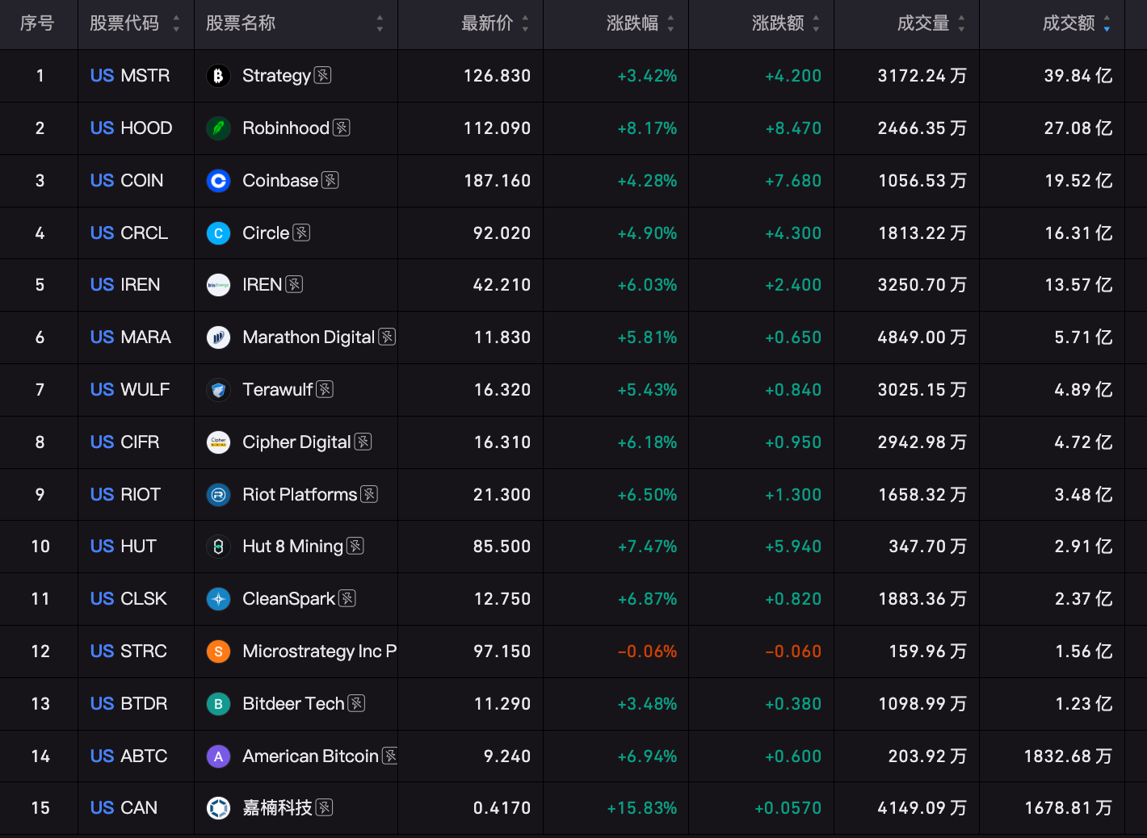Click the badge icon beside IREN name

point(294,284)
